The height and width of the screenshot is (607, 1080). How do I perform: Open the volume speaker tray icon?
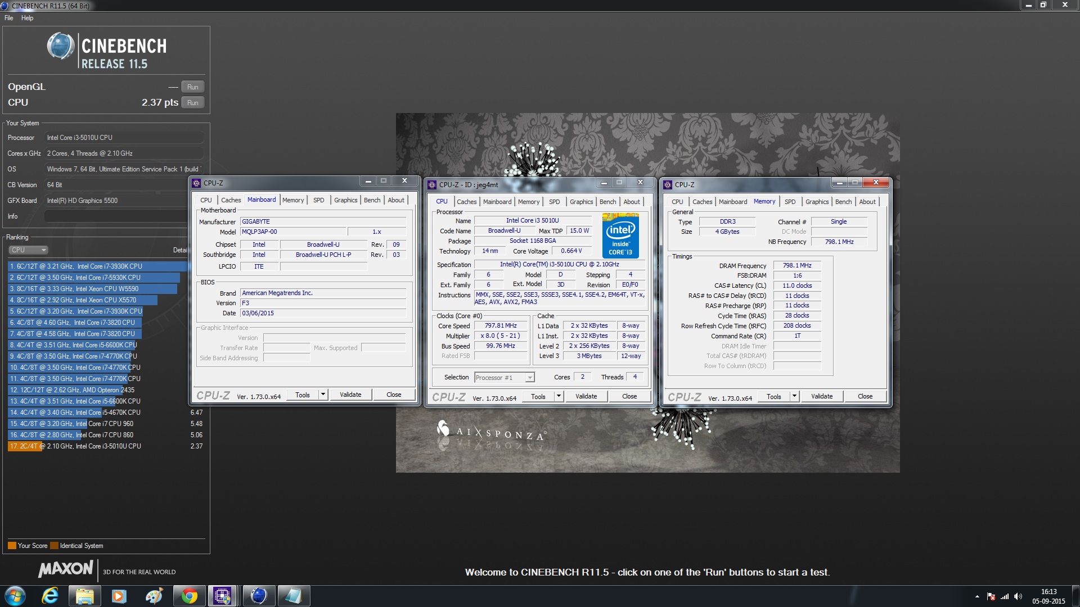pos(1018,596)
